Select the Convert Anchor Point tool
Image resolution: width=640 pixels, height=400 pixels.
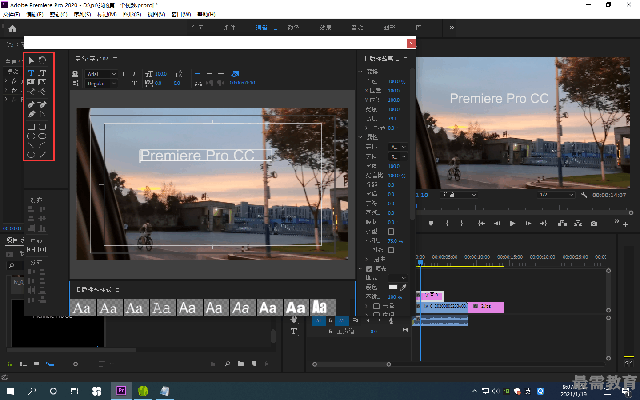tap(42, 114)
